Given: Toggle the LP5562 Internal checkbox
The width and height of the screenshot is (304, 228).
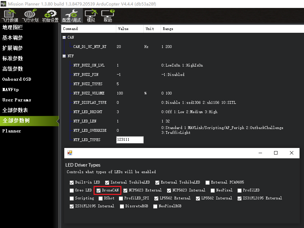Looking at the screenshot, I should (198, 198).
